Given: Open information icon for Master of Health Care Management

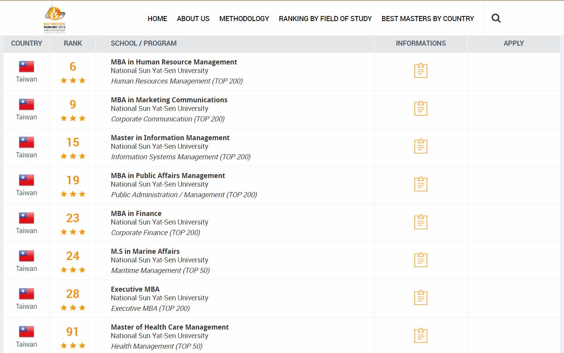Looking at the screenshot, I should (421, 335).
